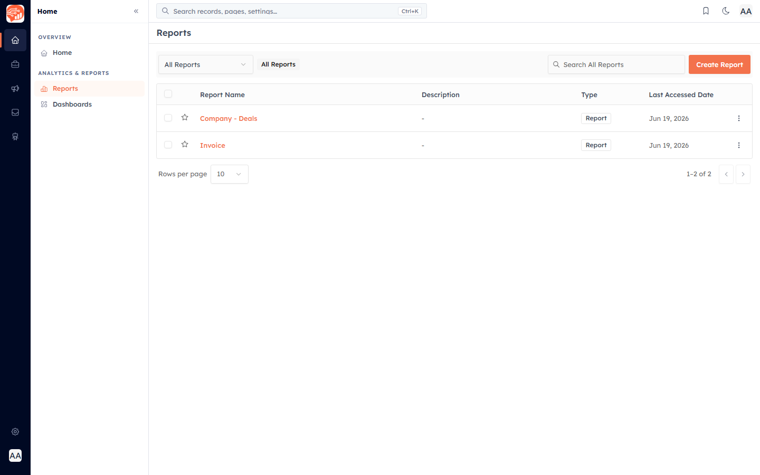This screenshot has width=760, height=475.
Task: Click the Last Accessed Date column header
Action: click(x=681, y=95)
